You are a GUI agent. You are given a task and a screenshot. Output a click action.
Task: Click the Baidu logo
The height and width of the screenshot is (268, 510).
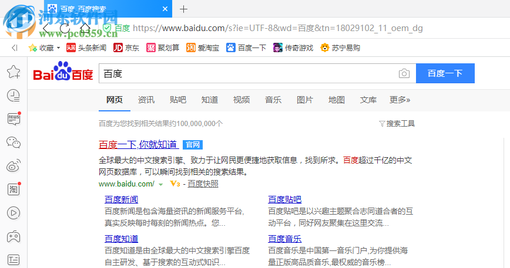pos(63,72)
